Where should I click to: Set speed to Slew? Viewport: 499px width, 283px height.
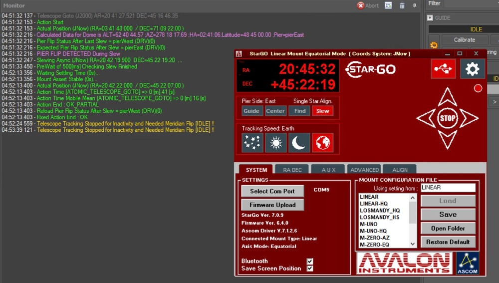coord(322,111)
